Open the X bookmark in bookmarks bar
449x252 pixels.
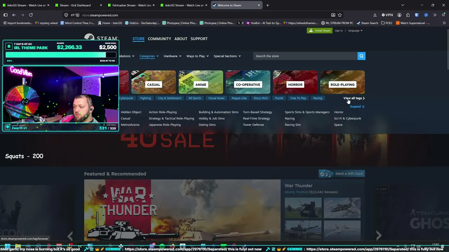[x=240, y=23]
